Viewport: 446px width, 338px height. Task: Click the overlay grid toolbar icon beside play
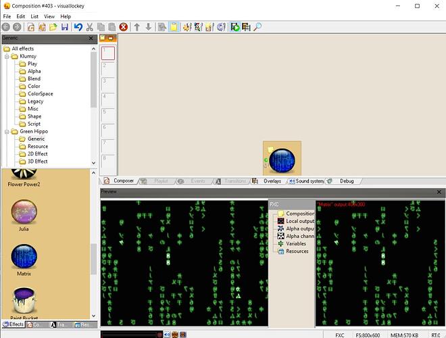246,27
